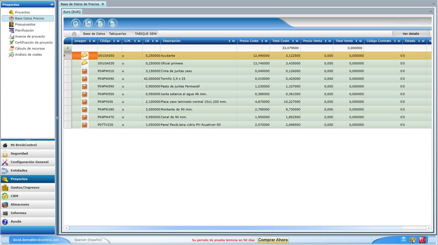
Task: Click the Ver detalle button
Action: point(411,34)
